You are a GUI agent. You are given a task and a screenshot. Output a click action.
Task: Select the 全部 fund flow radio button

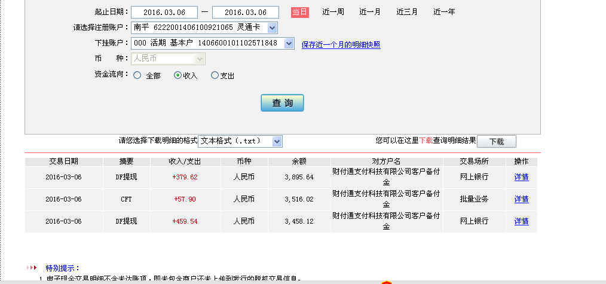[x=137, y=75]
